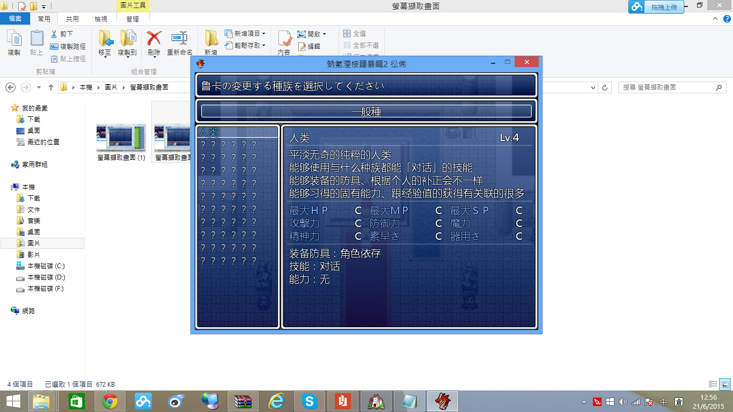Go back with the Explorer back arrow
733x412 pixels.
tap(10, 87)
